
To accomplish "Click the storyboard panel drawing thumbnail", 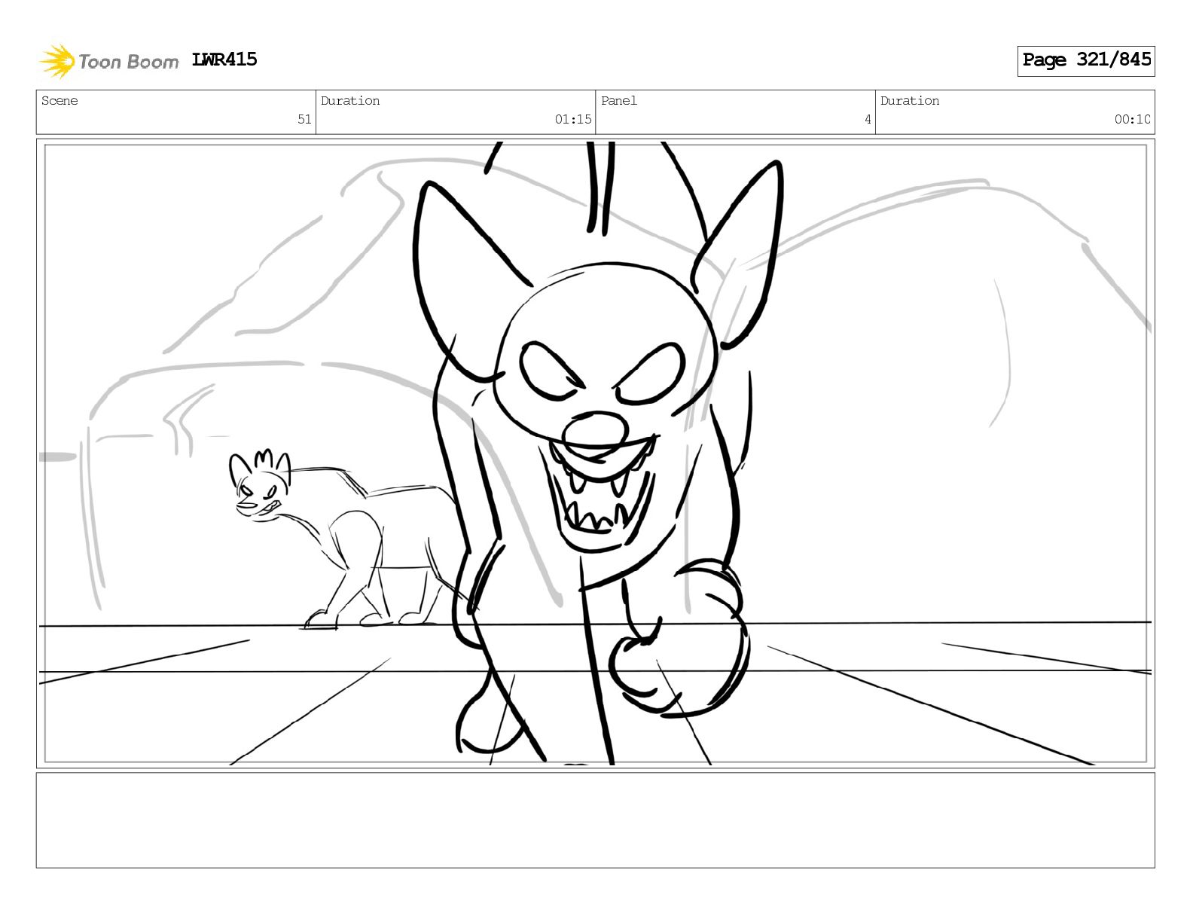I will point(595,453).
